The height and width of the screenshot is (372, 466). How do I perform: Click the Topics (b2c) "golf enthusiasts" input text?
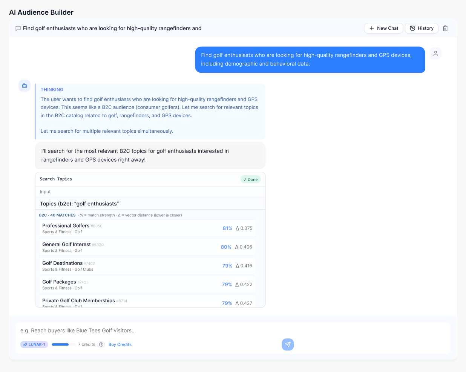coord(80,204)
